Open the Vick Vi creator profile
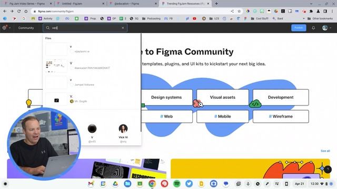 click(x=123, y=133)
